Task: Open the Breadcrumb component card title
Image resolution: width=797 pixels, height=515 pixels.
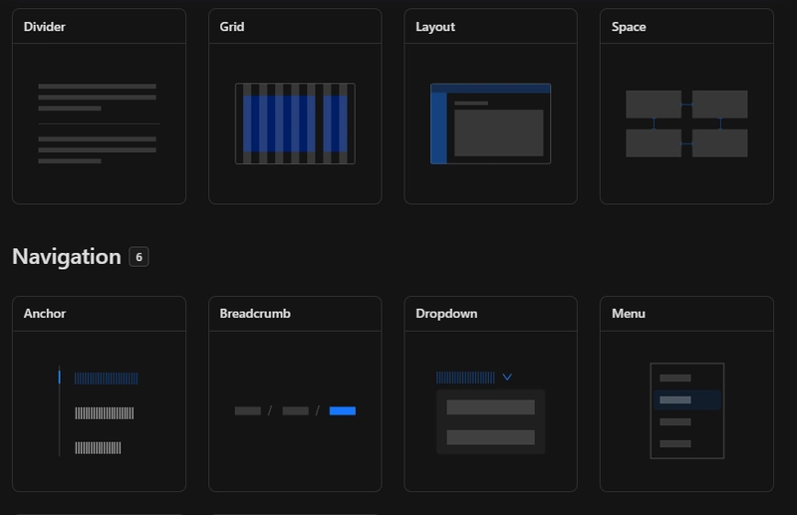Action: (255, 314)
